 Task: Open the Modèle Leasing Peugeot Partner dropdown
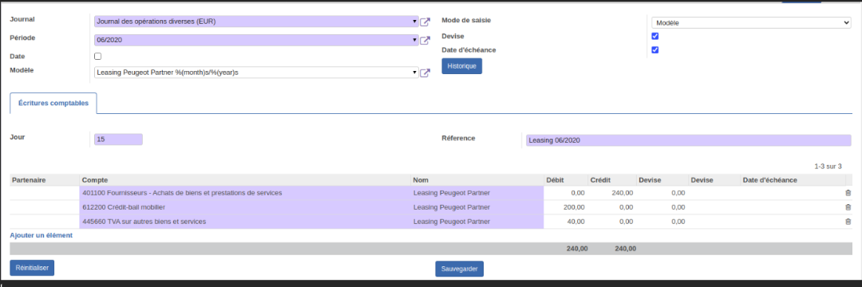257,73
